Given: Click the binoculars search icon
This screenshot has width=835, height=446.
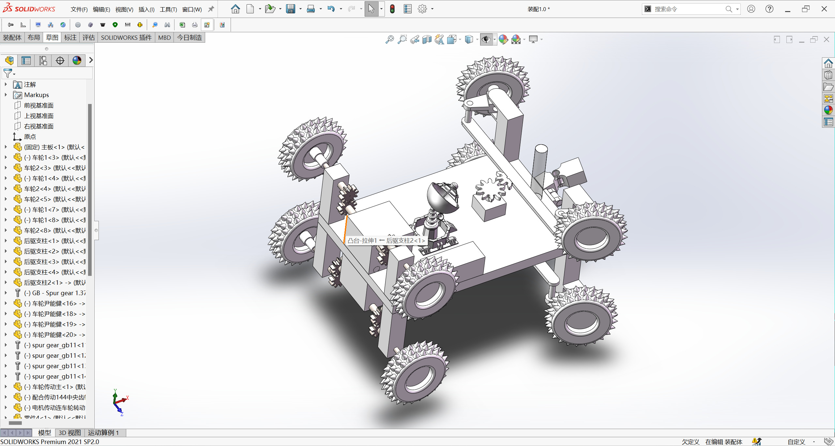Looking at the screenshot, I should 167,25.
